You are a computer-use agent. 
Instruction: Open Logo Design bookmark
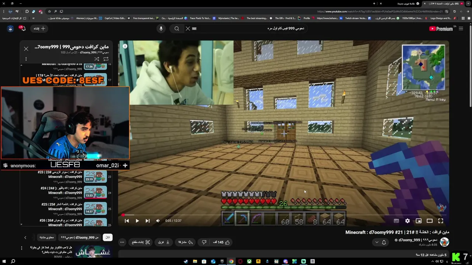coord(443,18)
